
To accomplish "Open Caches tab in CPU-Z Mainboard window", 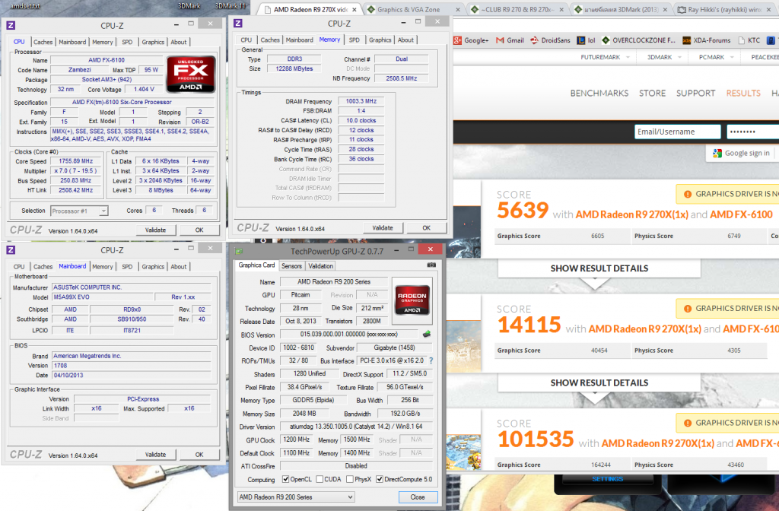I will pos(43,267).
